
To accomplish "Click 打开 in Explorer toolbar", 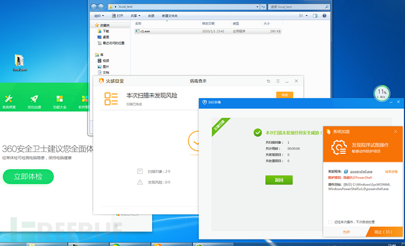I will pyautogui.click(x=117, y=16).
